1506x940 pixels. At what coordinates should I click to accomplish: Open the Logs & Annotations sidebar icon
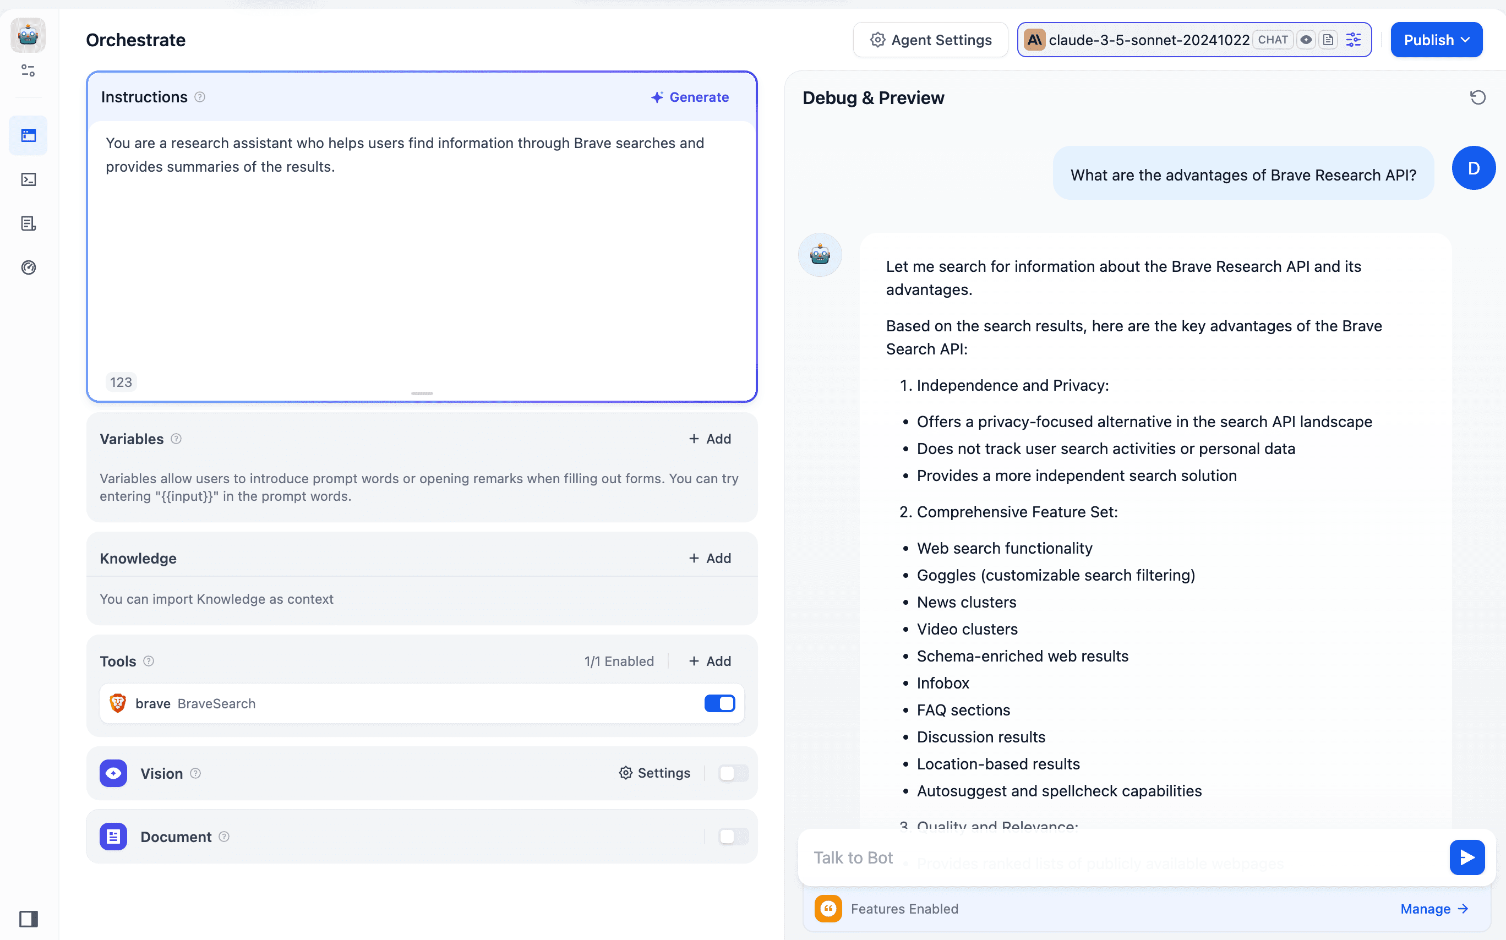(29, 223)
